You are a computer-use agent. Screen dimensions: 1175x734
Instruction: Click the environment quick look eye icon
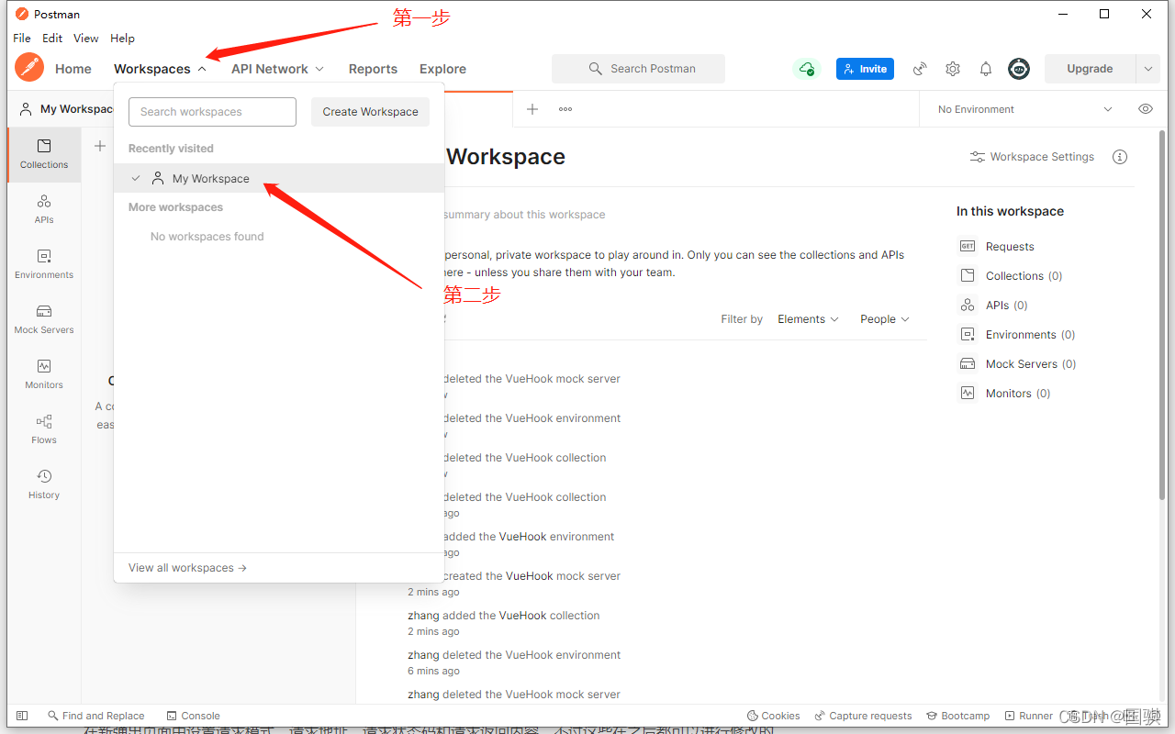(1146, 109)
